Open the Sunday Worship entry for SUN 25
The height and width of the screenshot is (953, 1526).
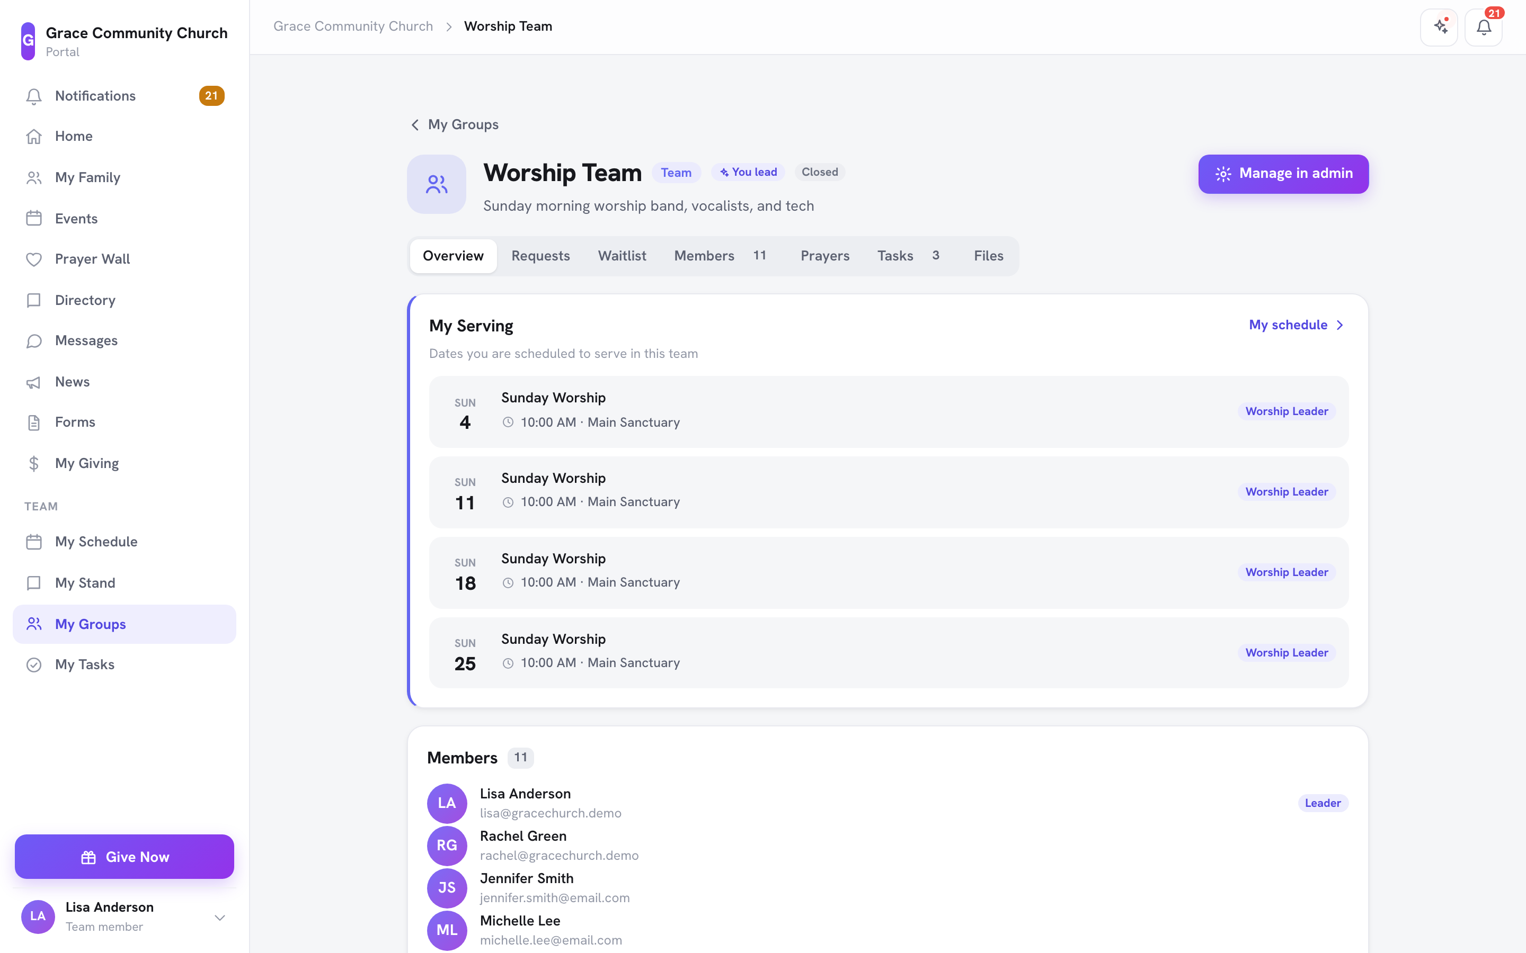(x=889, y=652)
